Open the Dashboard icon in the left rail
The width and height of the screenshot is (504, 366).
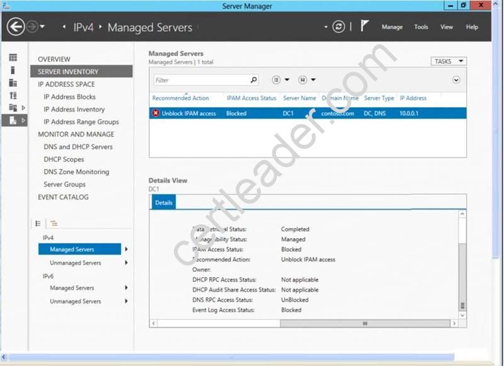pos(13,58)
